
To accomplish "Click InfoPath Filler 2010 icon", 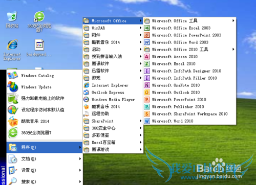I will click(x=147, y=78).
